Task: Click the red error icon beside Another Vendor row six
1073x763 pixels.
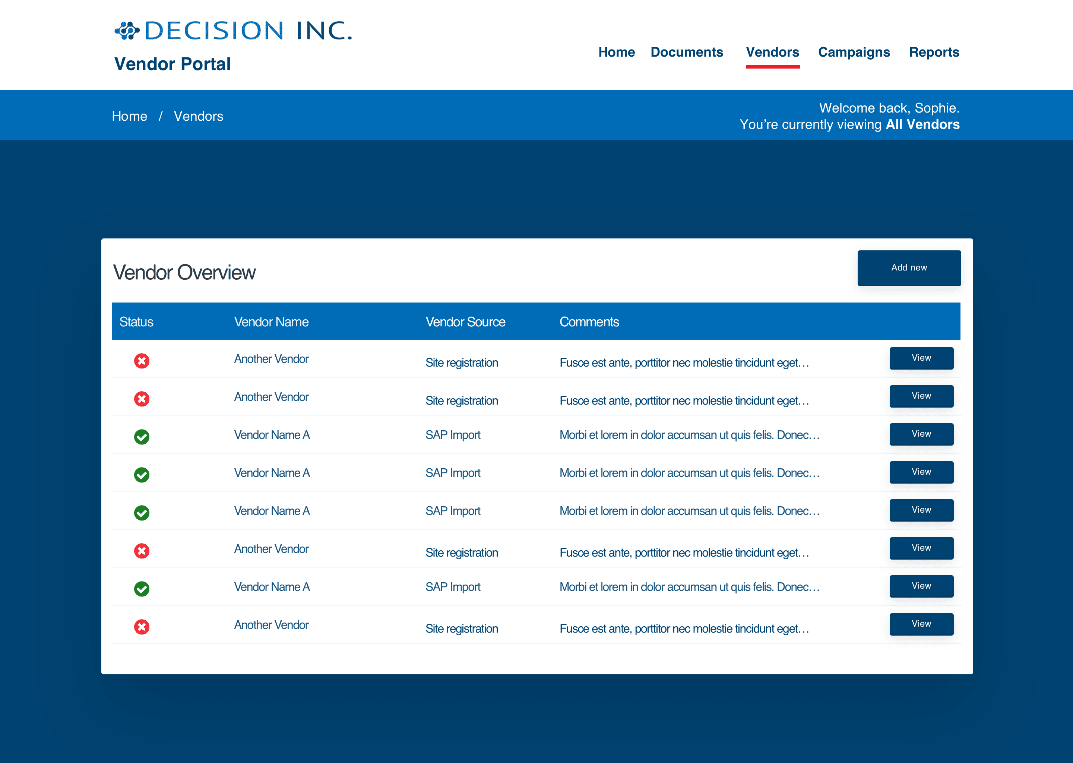Action: 142,551
